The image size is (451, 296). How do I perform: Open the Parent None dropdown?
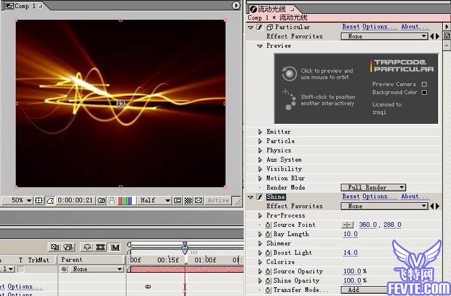point(97,269)
